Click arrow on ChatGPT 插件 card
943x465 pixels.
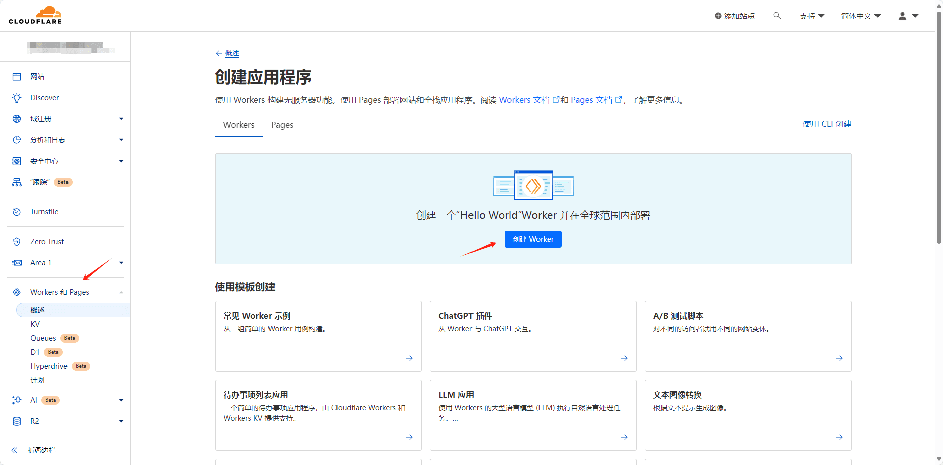(x=624, y=358)
